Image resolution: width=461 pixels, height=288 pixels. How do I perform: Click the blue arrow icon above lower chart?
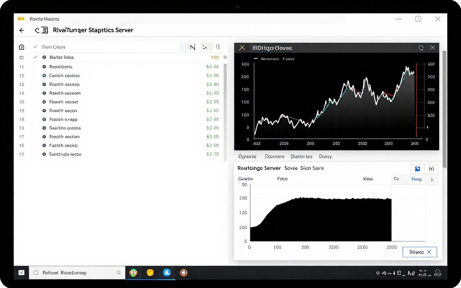(x=417, y=169)
